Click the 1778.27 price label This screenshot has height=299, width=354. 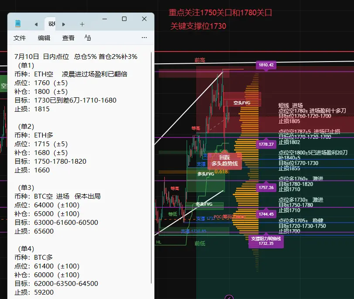[266, 144]
